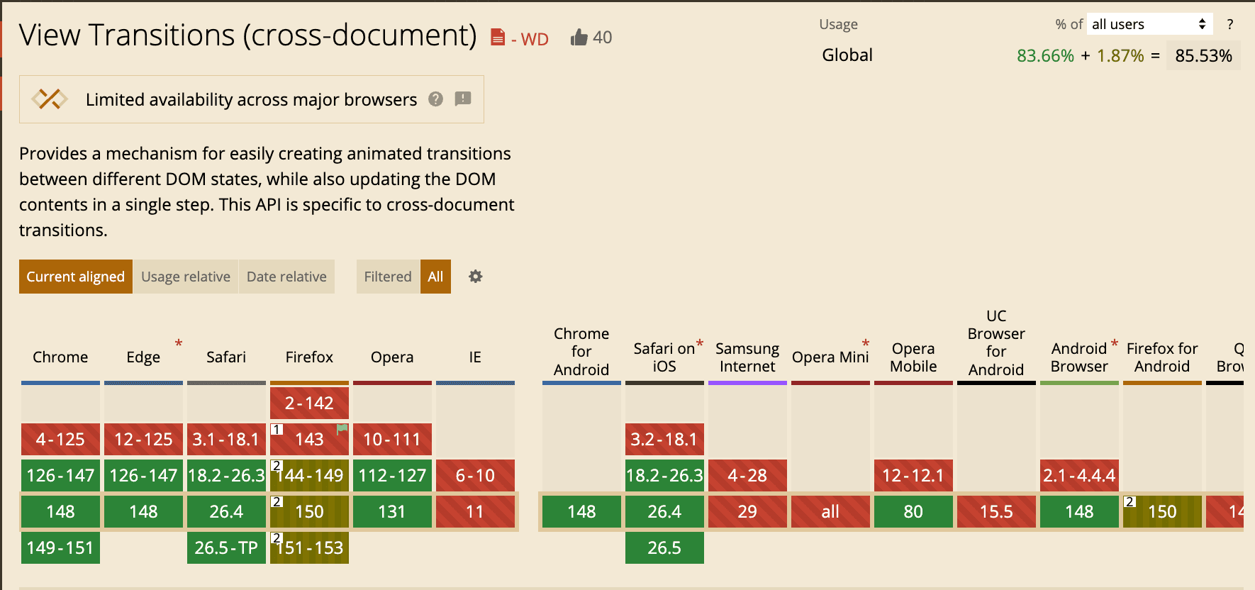Open the all users usage dropdown
This screenshot has width=1255, height=590.
(1149, 24)
